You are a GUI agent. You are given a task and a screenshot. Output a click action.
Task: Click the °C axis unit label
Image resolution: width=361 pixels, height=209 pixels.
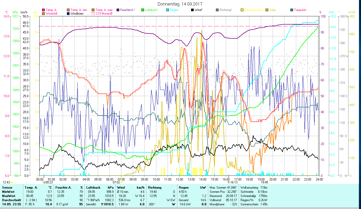[7, 12]
